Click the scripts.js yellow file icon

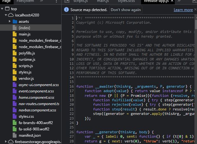(x=15, y=66)
